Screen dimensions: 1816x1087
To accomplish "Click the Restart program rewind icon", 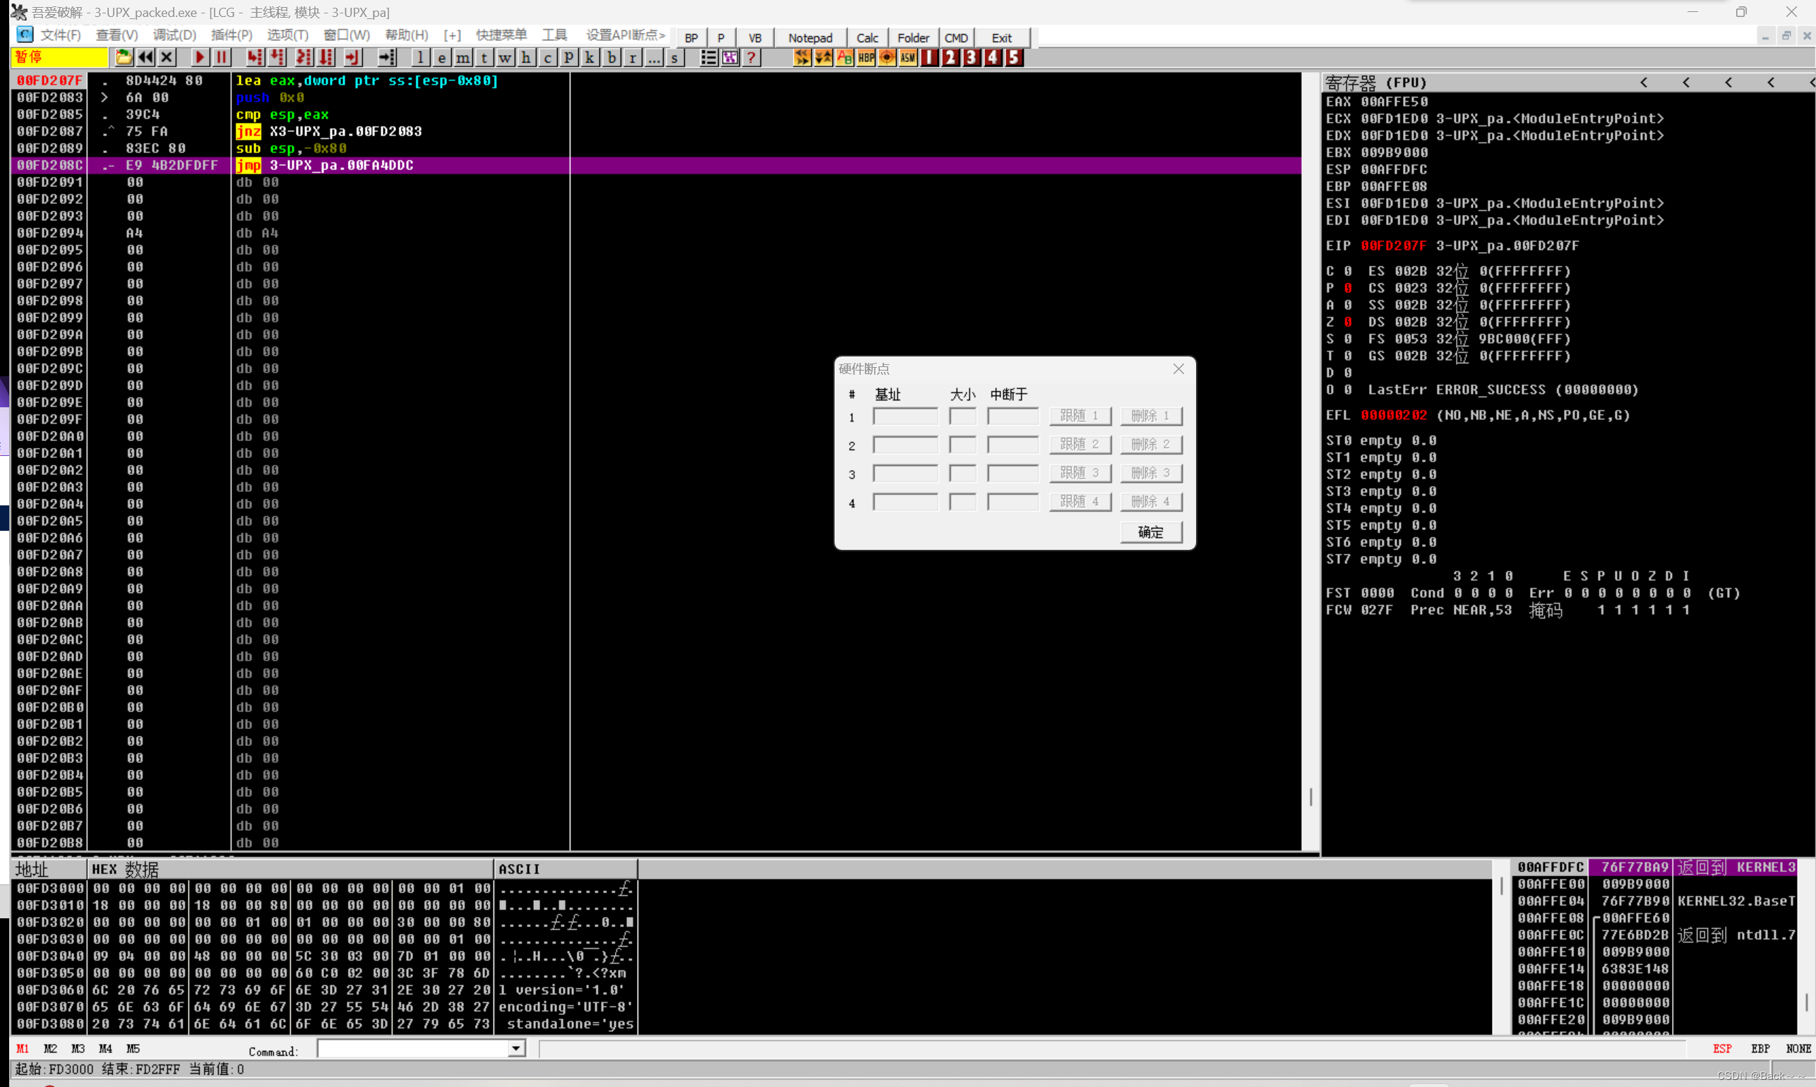I will [x=145, y=57].
